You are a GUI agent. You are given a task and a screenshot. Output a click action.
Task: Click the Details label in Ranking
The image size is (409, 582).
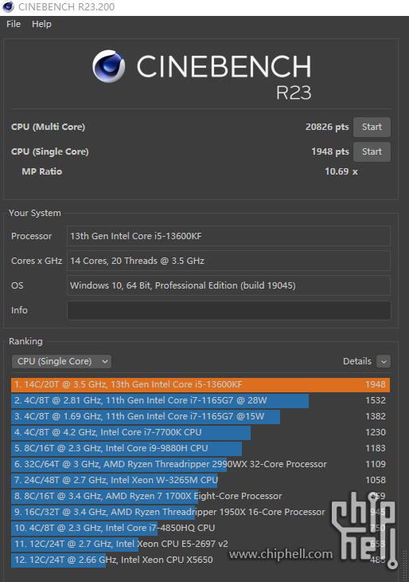[356, 361]
